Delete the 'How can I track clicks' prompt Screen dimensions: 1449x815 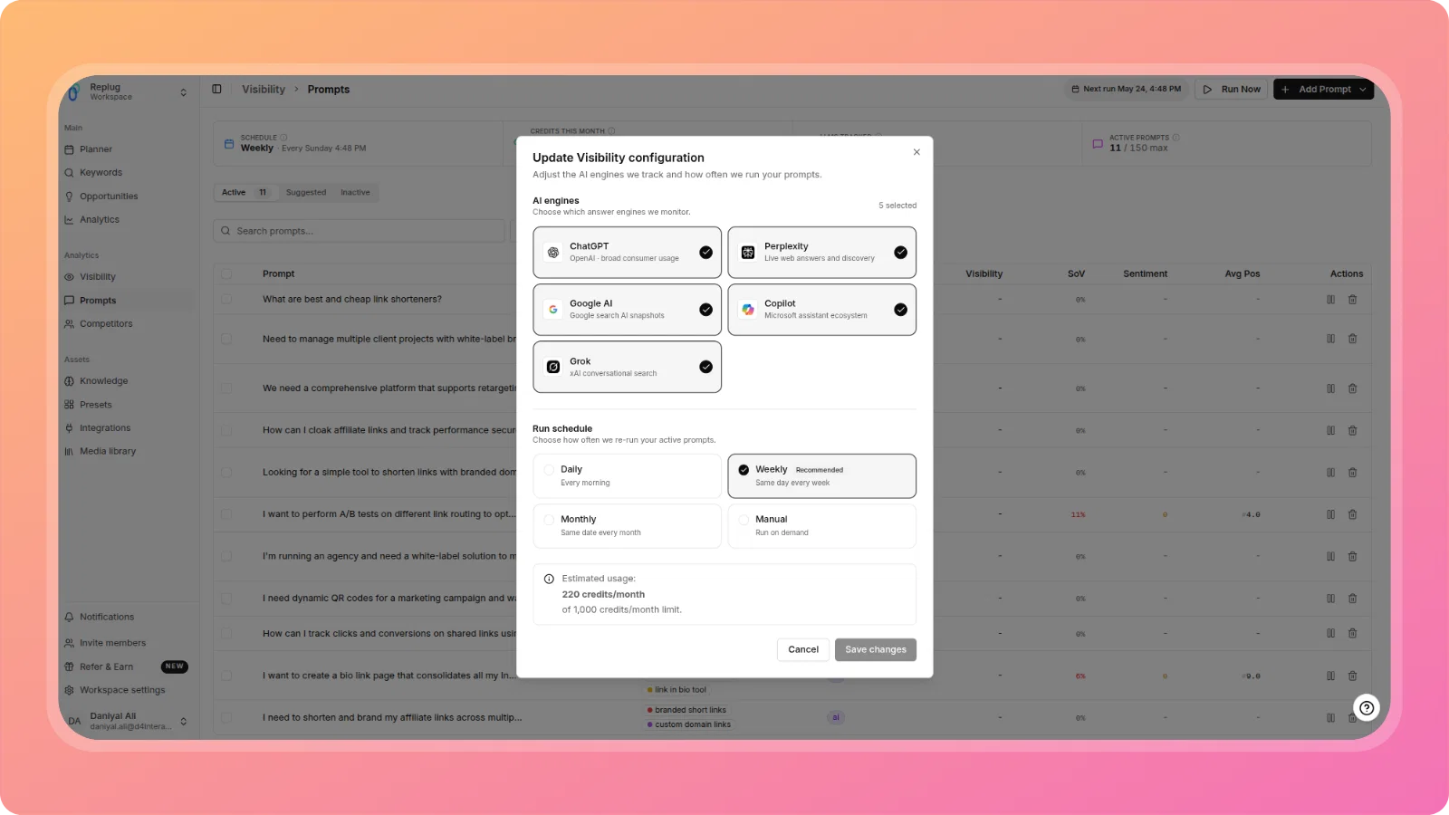pos(1352,634)
